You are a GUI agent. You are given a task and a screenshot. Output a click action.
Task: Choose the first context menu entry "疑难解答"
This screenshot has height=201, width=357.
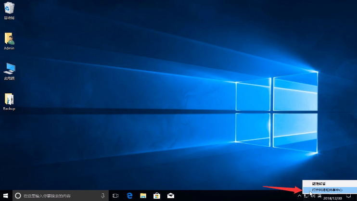click(319, 184)
